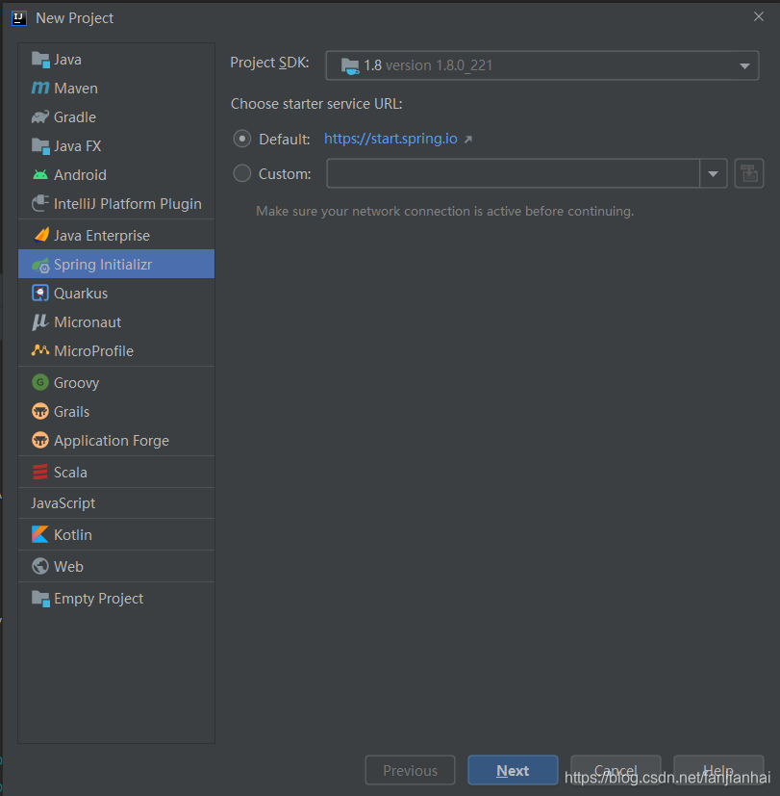This screenshot has width=780, height=796.
Task: Select the Web entry
Action: tap(116, 567)
